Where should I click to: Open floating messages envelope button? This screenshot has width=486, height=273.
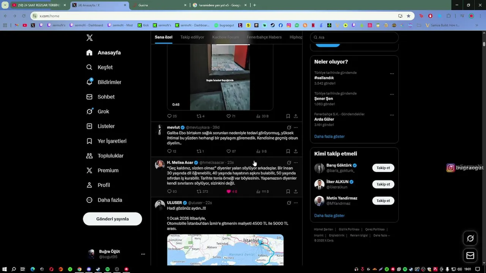(x=470, y=256)
